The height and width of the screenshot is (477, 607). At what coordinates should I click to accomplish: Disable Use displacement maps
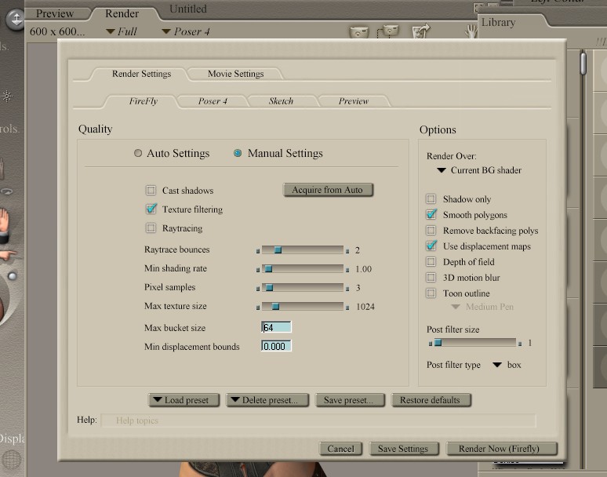coord(431,246)
